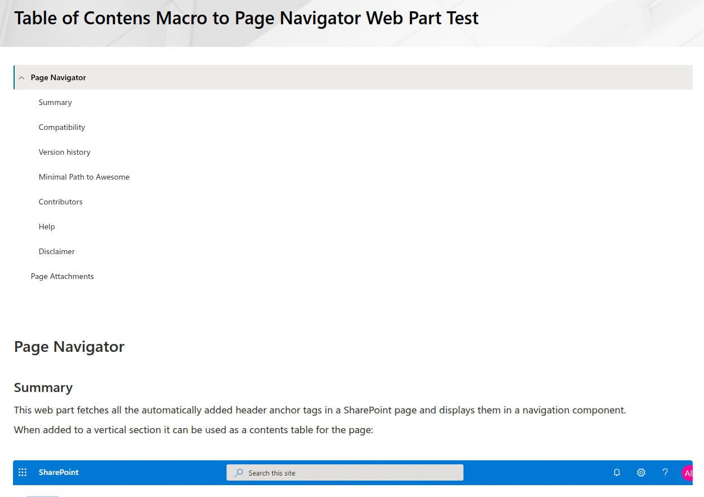704x497 pixels.
Task: Open the pink AB profile avatar
Action: click(x=688, y=472)
